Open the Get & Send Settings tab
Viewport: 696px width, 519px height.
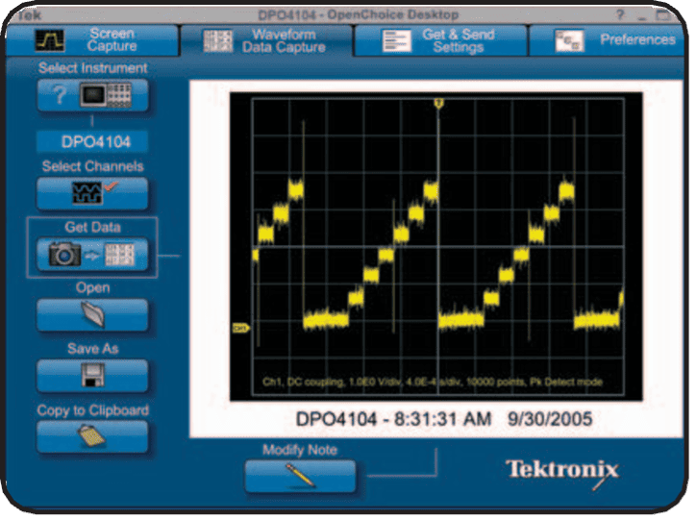(x=440, y=40)
